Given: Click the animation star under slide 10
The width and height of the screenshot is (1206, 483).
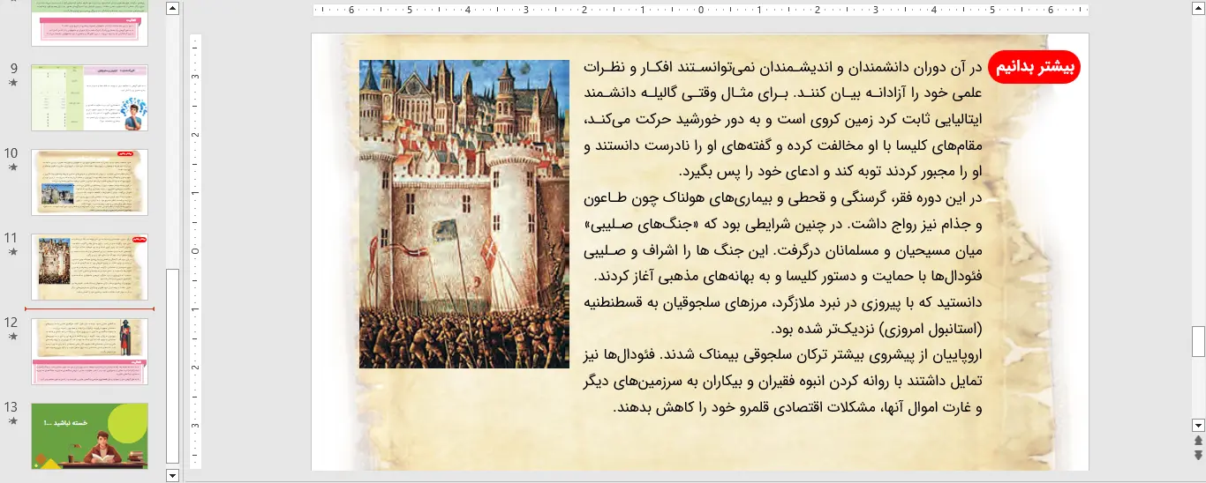Looking at the screenshot, I should 11,167.
